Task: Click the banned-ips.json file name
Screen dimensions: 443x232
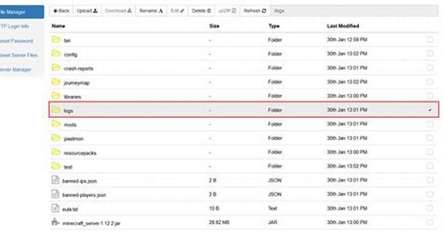Action: pyautogui.click(x=80, y=181)
